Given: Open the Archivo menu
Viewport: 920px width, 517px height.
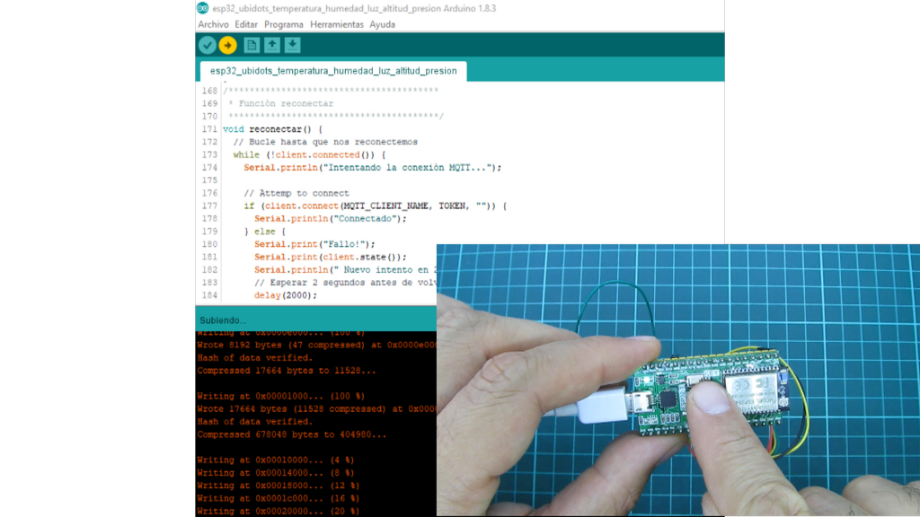Looking at the screenshot, I should point(213,24).
